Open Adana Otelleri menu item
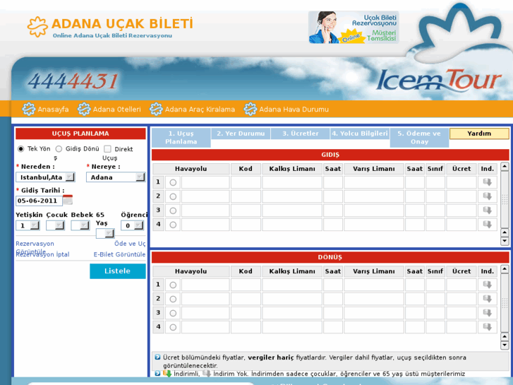The height and width of the screenshot is (385, 513). point(117,109)
